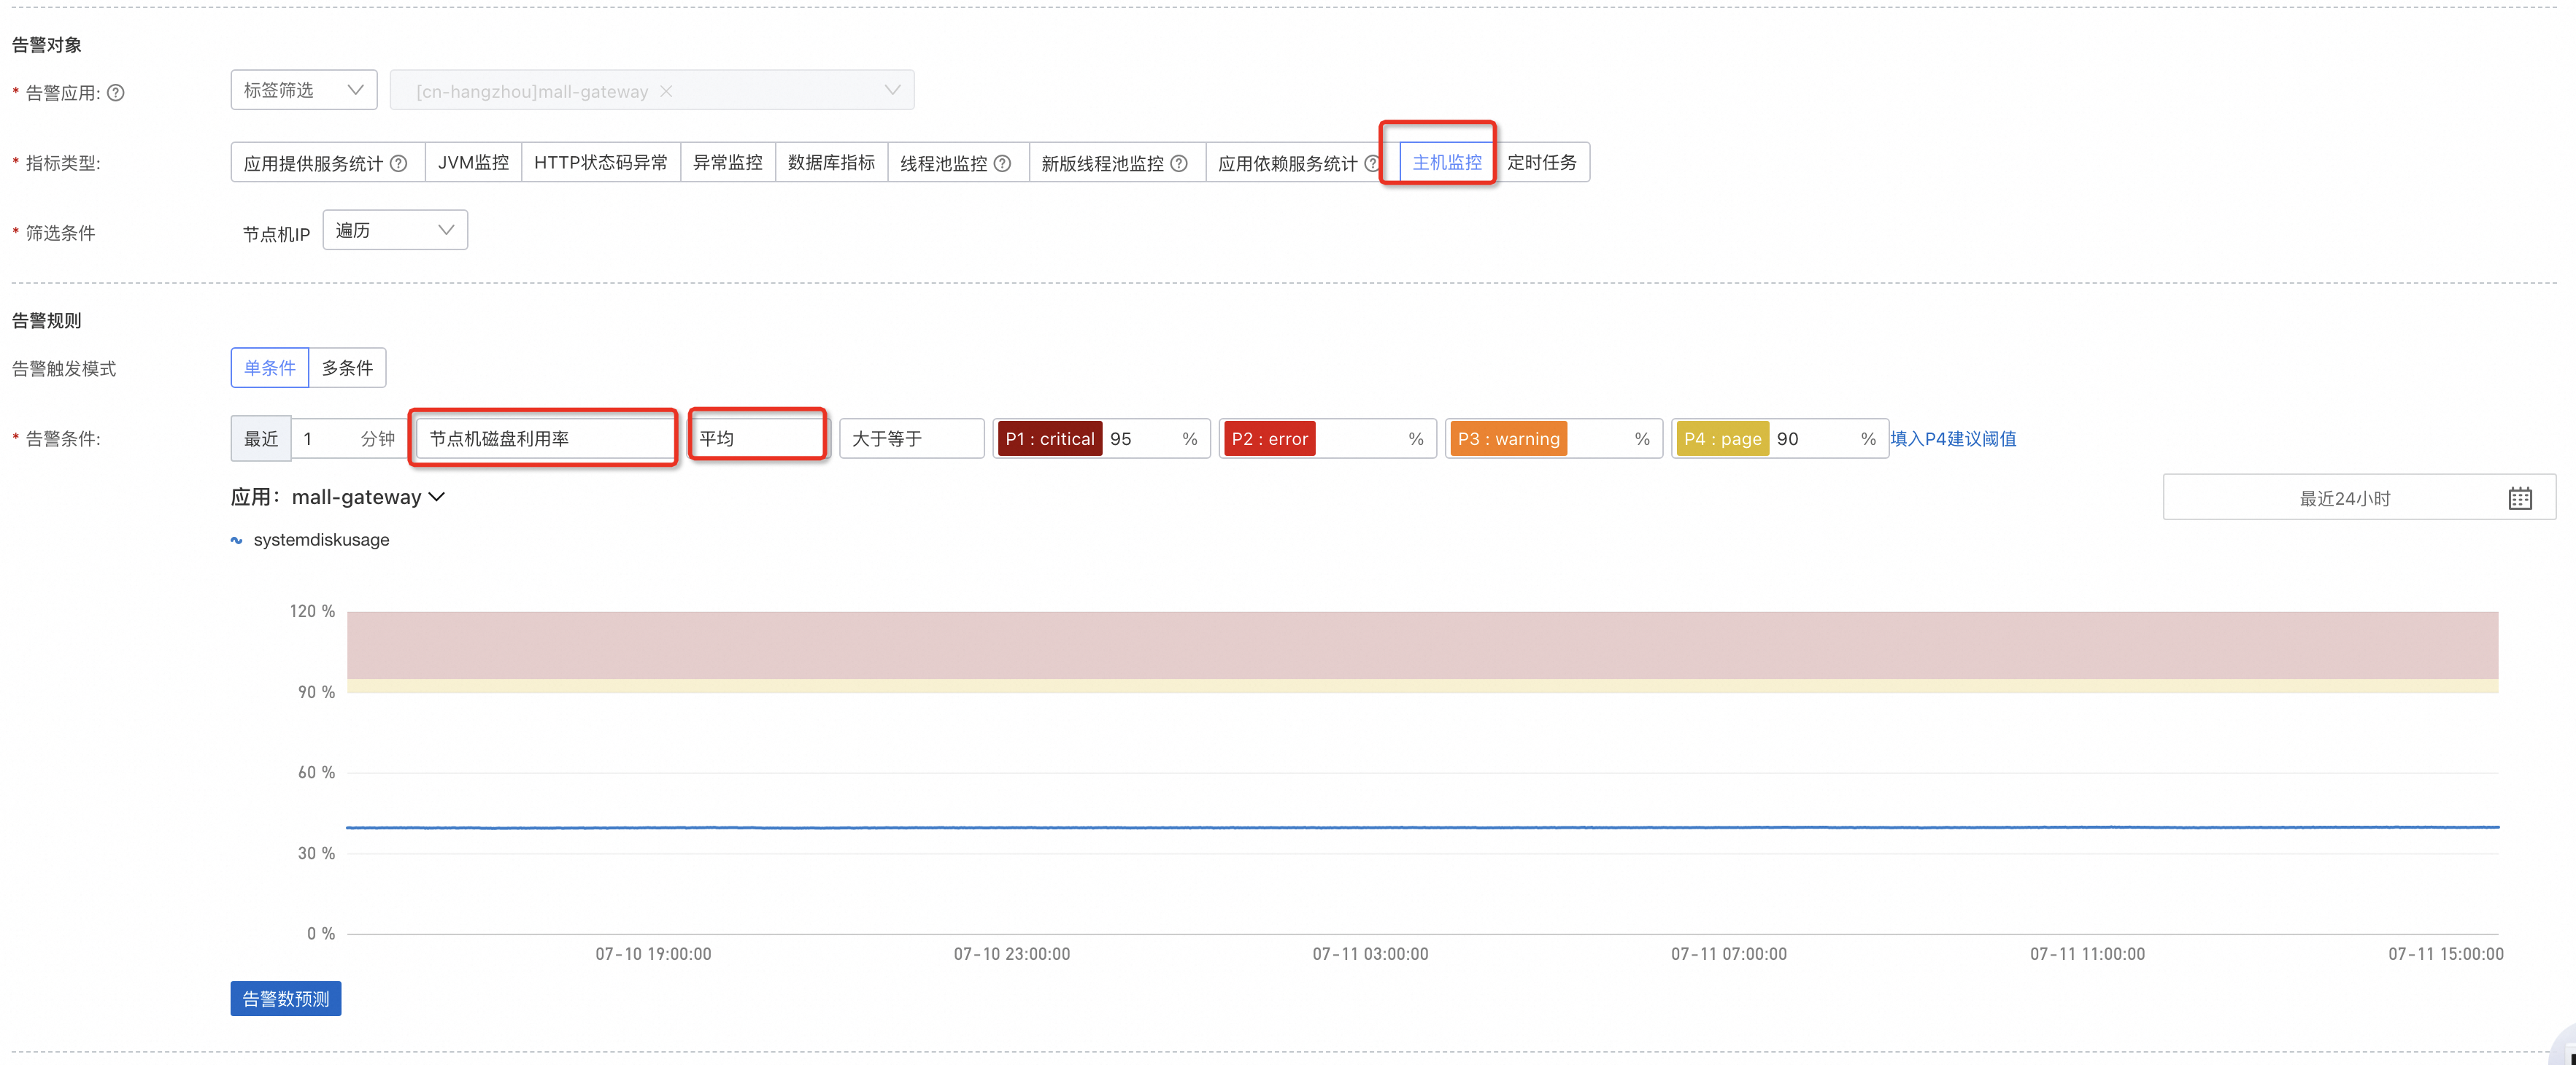The image size is (2576, 1065).
Task: Select the JVM监控 metric type
Action: tap(473, 162)
